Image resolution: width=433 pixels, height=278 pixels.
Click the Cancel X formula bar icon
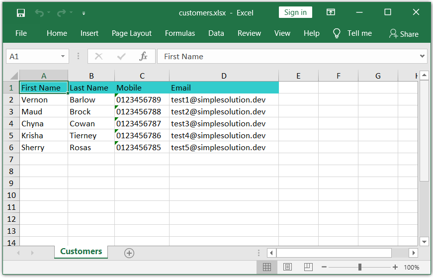tap(98, 56)
